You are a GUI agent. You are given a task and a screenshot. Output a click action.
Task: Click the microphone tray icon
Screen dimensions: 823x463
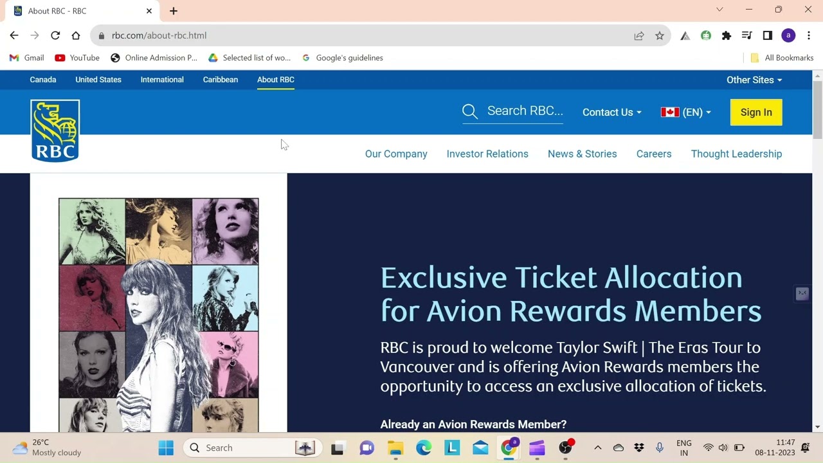(659, 448)
